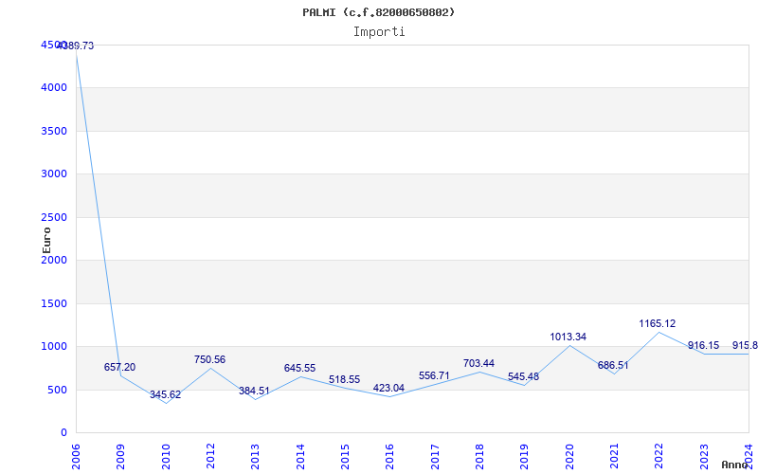Click the 384.51 data value

pyautogui.click(x=254, y=391)
